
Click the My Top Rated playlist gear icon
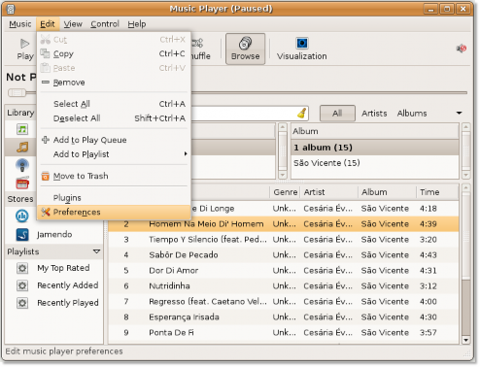point(22,268)
